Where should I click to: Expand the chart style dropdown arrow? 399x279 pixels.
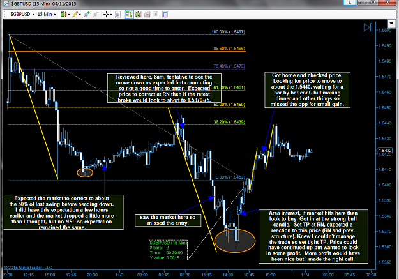(x=69, y=15)
